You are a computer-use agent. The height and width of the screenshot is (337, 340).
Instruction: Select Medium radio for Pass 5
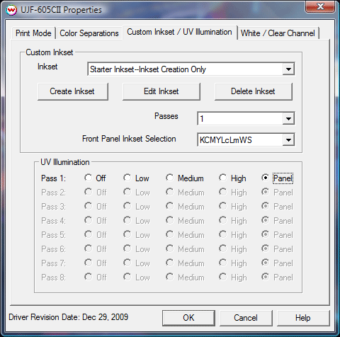coord(170,234)
